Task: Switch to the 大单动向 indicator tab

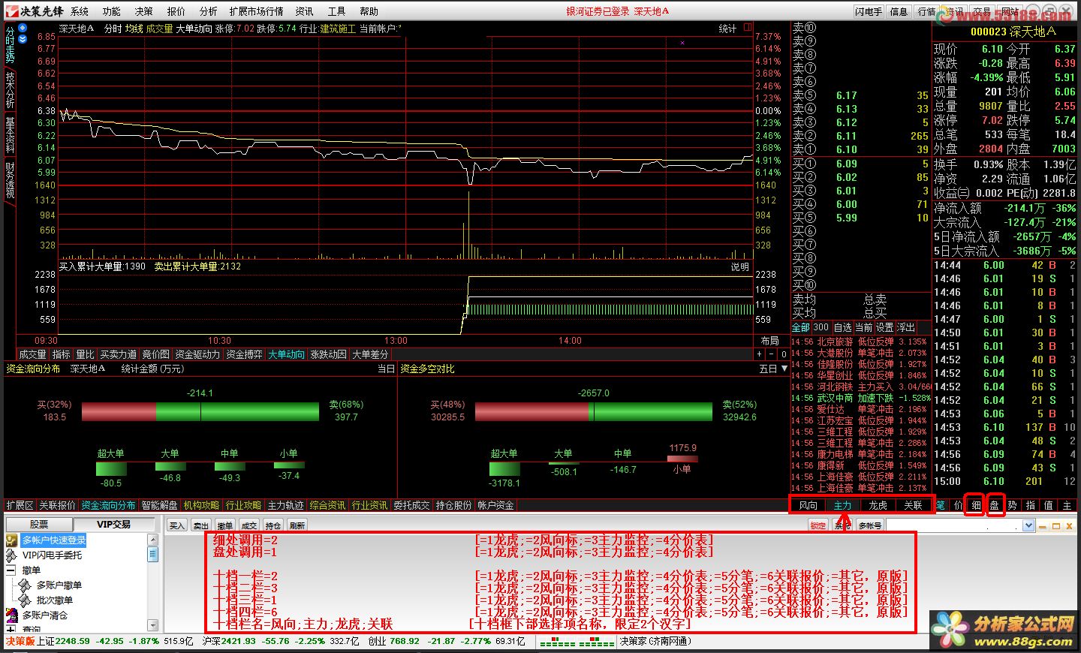Action: pos(286,354)
